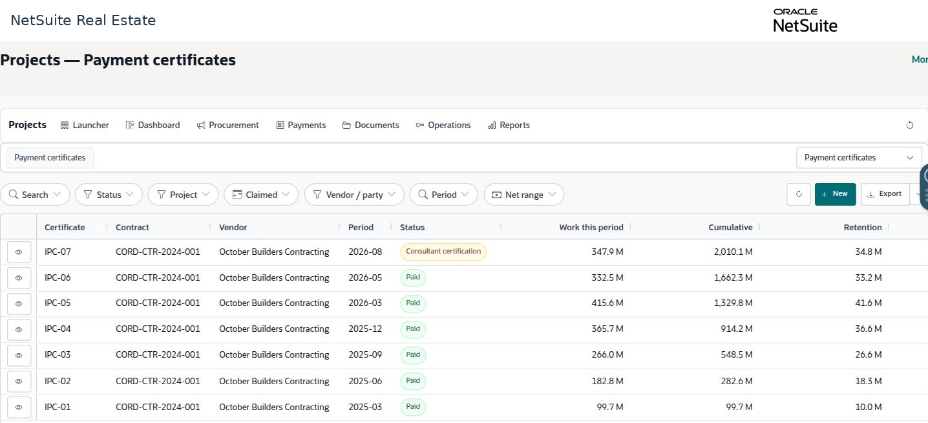Open the Reports tab

509,125
